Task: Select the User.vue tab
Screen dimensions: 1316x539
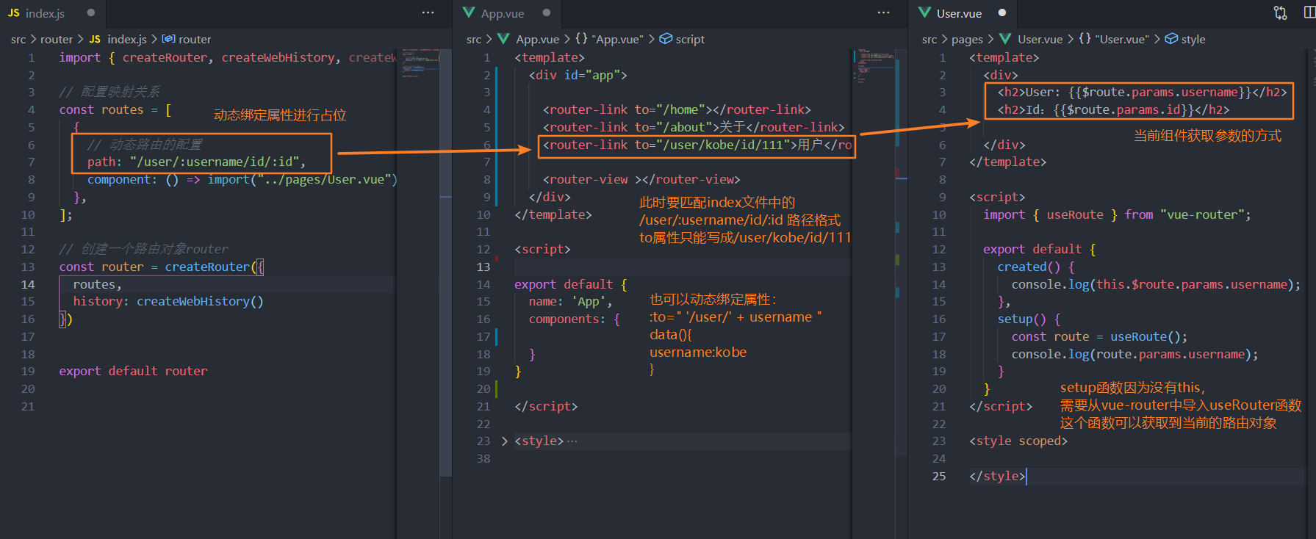Action: (958, 13)
